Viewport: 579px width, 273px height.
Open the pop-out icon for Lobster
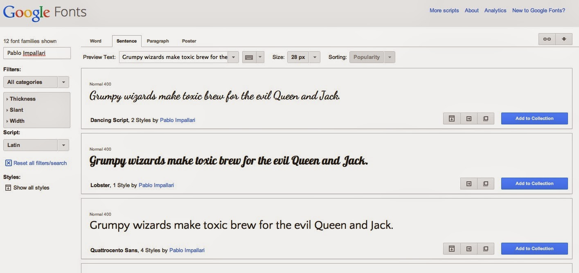tap(486, 184)
